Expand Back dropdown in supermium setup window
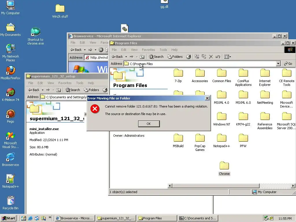Viewport: 296px width, 222px height. [42, 90]
